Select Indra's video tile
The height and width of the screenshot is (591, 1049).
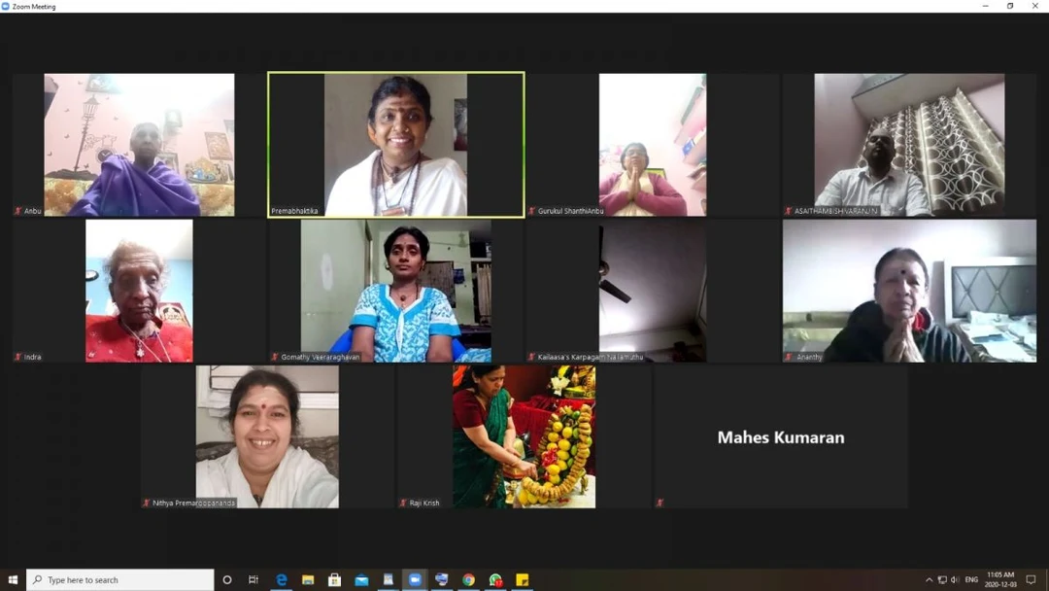pyautogui.click(x=139, y=291)
